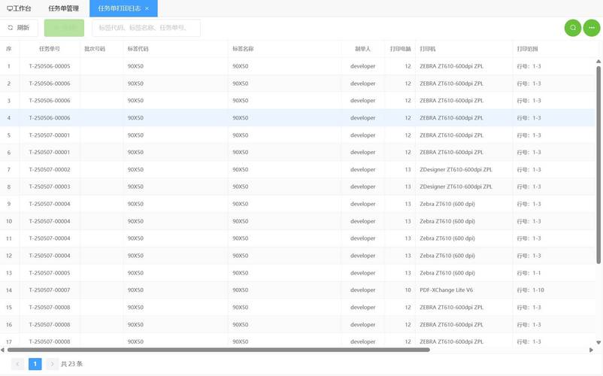Select page 1 in the pagination
The image size is (603, 376).
(x=35, y=364)
